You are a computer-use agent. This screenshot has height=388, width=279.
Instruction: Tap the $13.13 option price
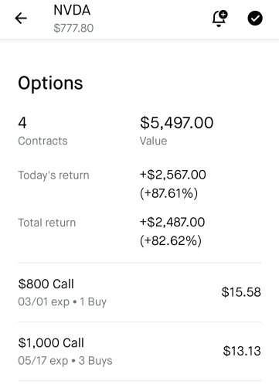pyautogui.click(x=242, y=351)
